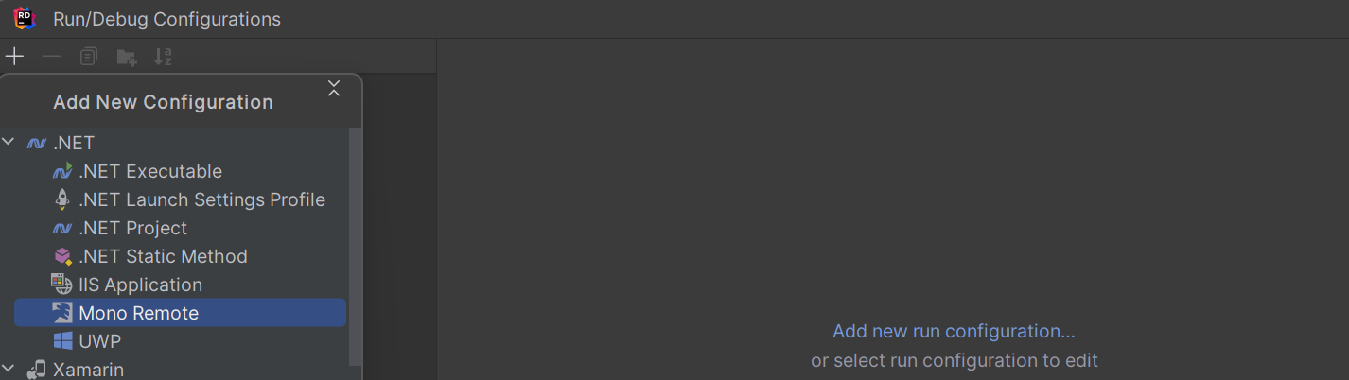Choose the UWP configuration entry
1349x380 pixels.
(x=181, y=341)
